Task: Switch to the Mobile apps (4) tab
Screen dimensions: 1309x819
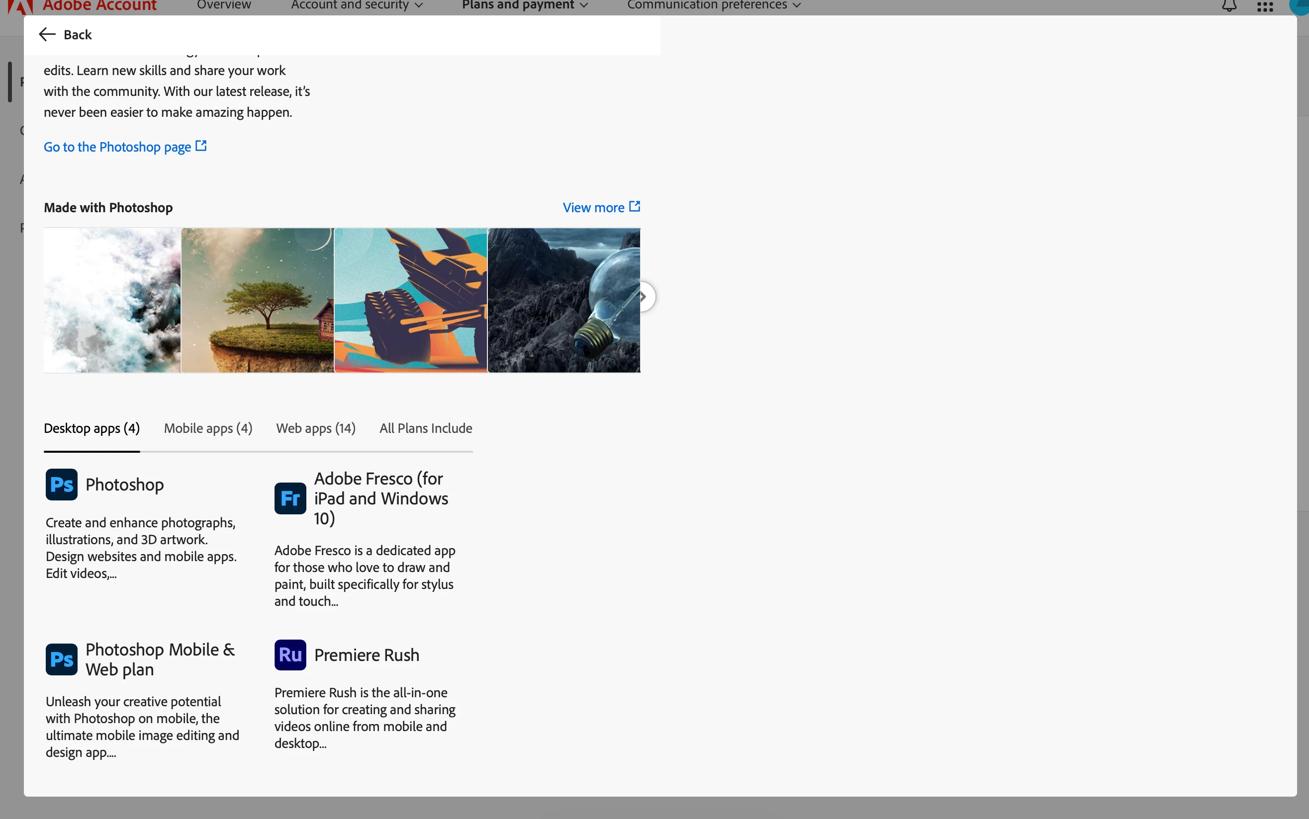Action: [x=208, y=428]
